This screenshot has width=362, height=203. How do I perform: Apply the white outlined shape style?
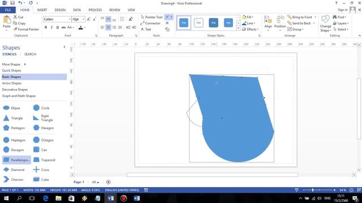pos(199,23)
